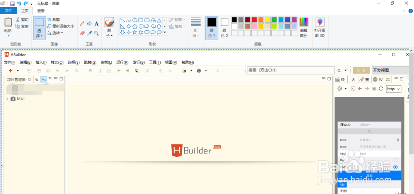Click the green run-in-browser icon in HBuilder
The image size is (414, 194).
[x=185, y=70]
